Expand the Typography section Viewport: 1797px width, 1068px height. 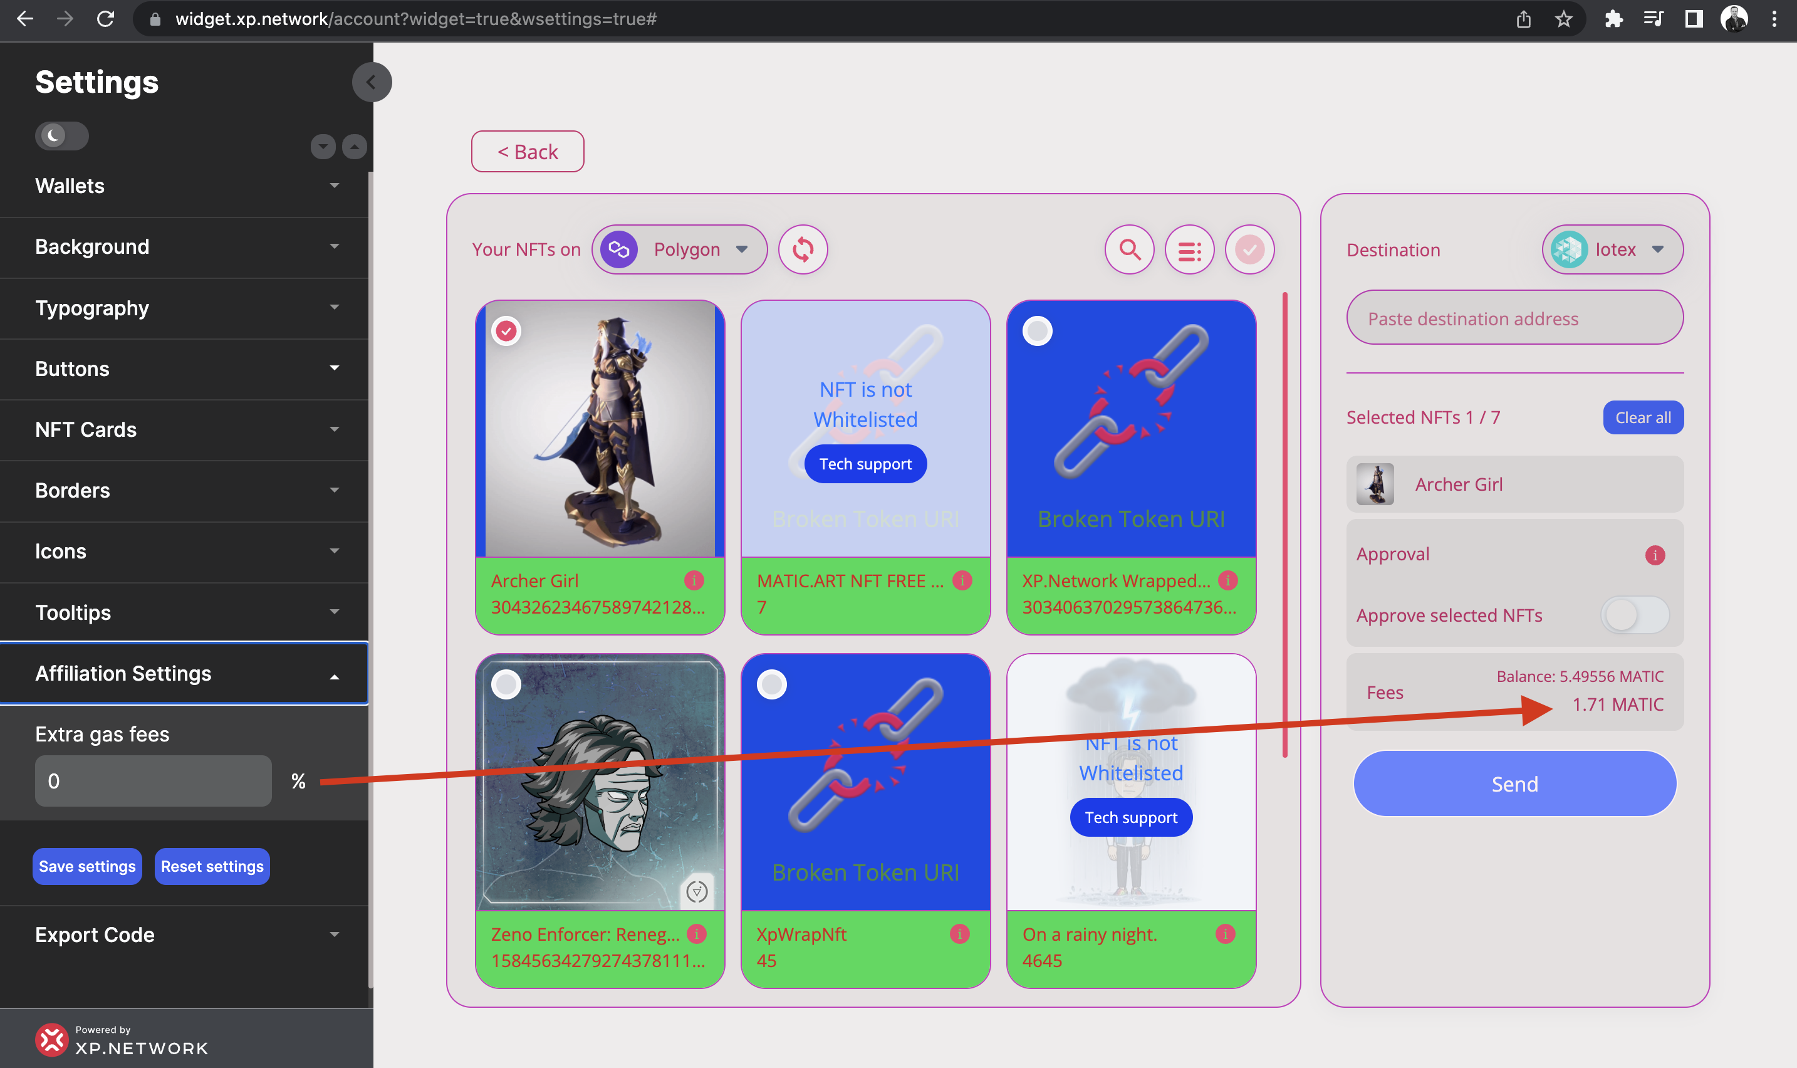tap(184, 308)
